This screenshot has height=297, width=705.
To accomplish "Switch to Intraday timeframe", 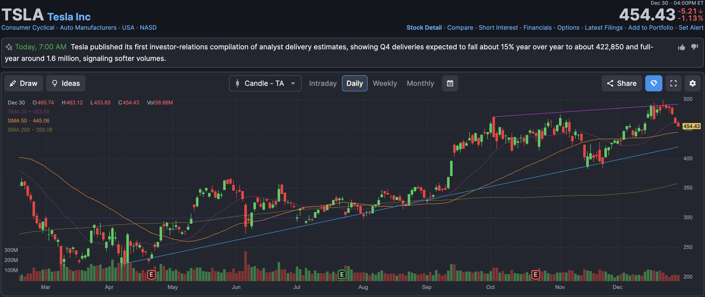I will point(323,83).
